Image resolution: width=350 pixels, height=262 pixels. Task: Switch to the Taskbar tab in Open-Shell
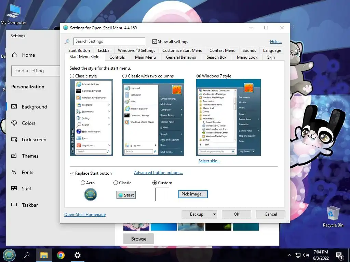pyautogui.click(x=104, y=50)
